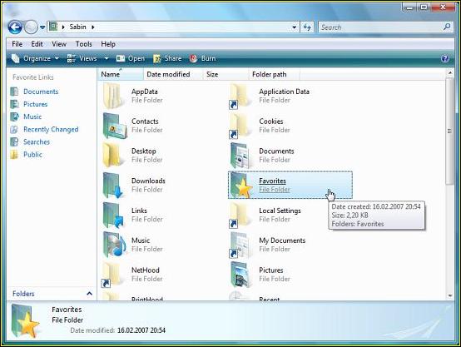Click the AppData folder name
Screen dimensions: 461x347
(144, 92)
